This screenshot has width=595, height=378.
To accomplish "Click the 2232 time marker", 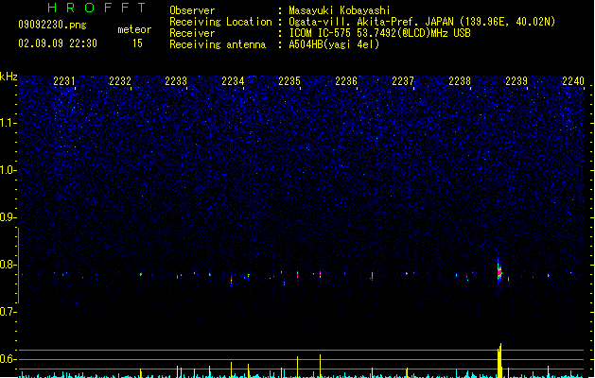I will [120, 81].
